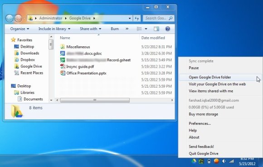Image resolution: width=263 pixels, height=167 pixels.
Task: Click the Record.gsheet file icon
Action: [x=63, y=60]
